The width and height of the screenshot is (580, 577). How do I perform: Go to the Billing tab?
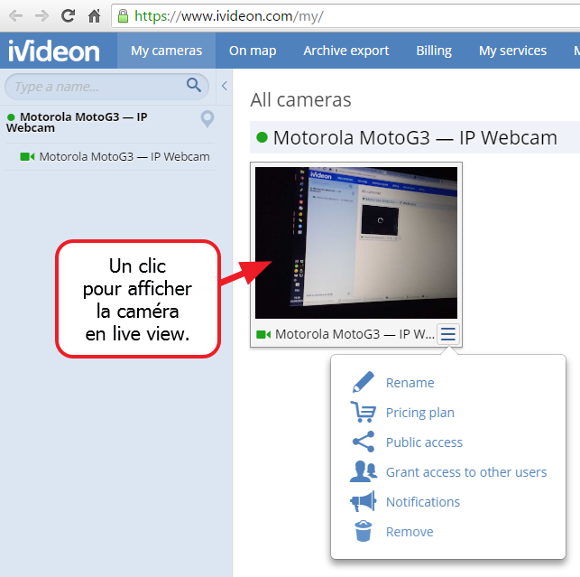point(434,51)
